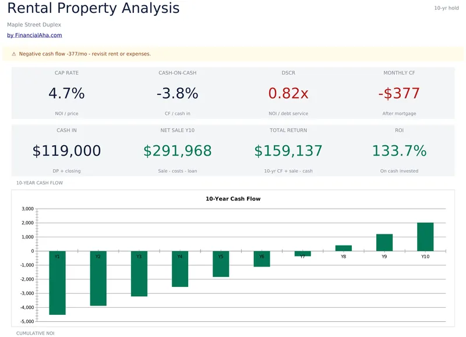This screenshot has height=337, width=466.
Task: Click the Y10 axis label
Action: 425,257
